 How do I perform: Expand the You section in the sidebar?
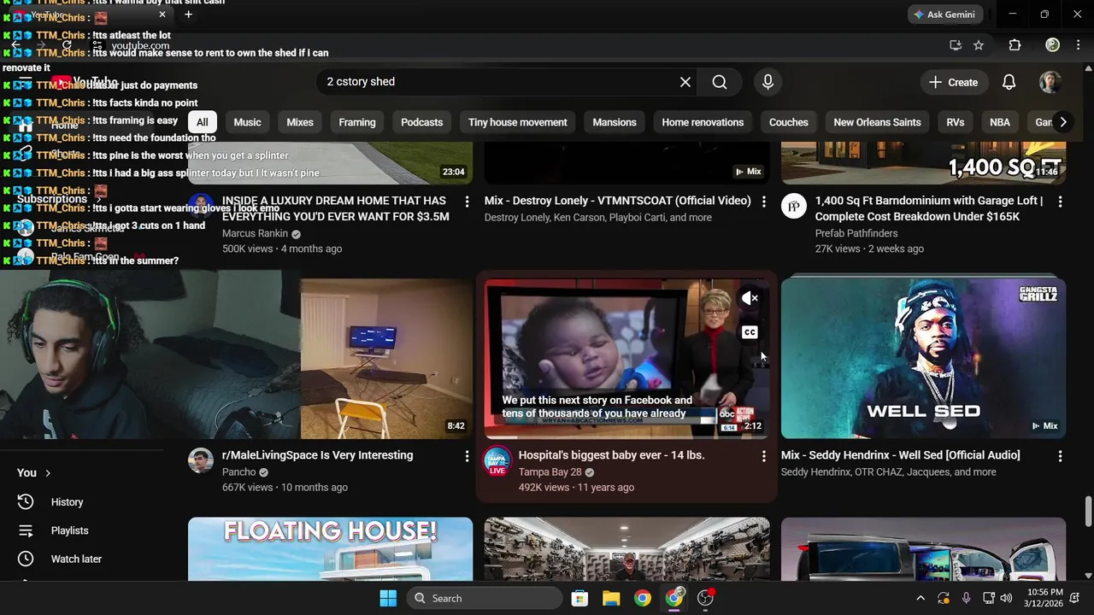click(x=34, y=472)
